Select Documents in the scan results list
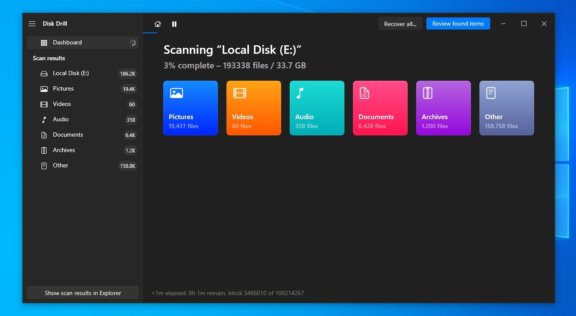 68,135
